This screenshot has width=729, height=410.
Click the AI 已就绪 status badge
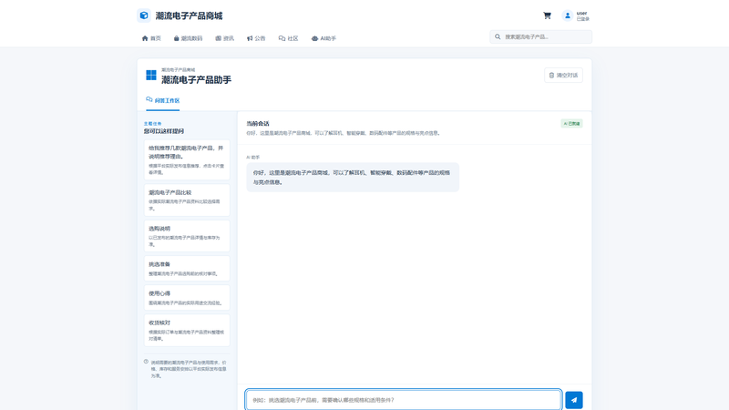coord(571,124)
